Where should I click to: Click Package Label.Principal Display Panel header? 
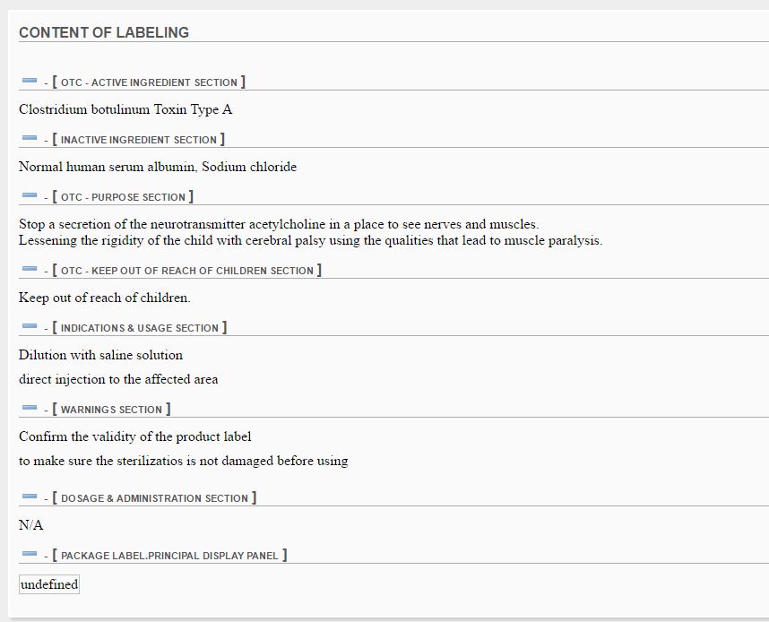(x=169, y=556)
